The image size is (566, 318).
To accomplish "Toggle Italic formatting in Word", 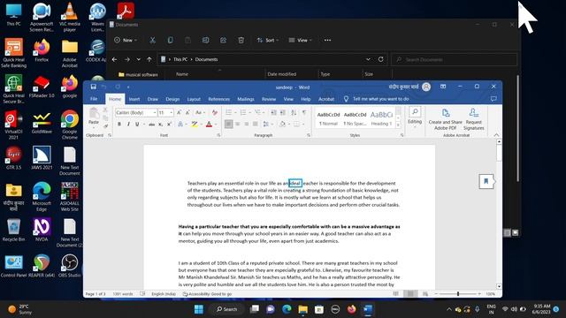I will 128,125.
